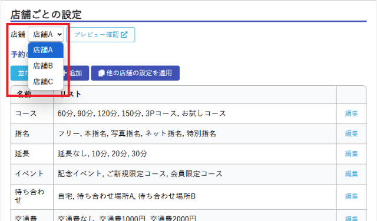377x221 pixels.
Task: Select 店舗A in the dropdown list
Action: (46, 50)
